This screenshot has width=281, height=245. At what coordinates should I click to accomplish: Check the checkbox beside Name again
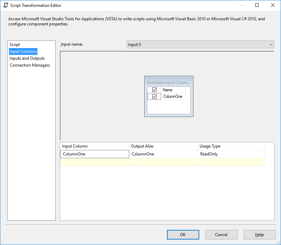pos(154,89)
